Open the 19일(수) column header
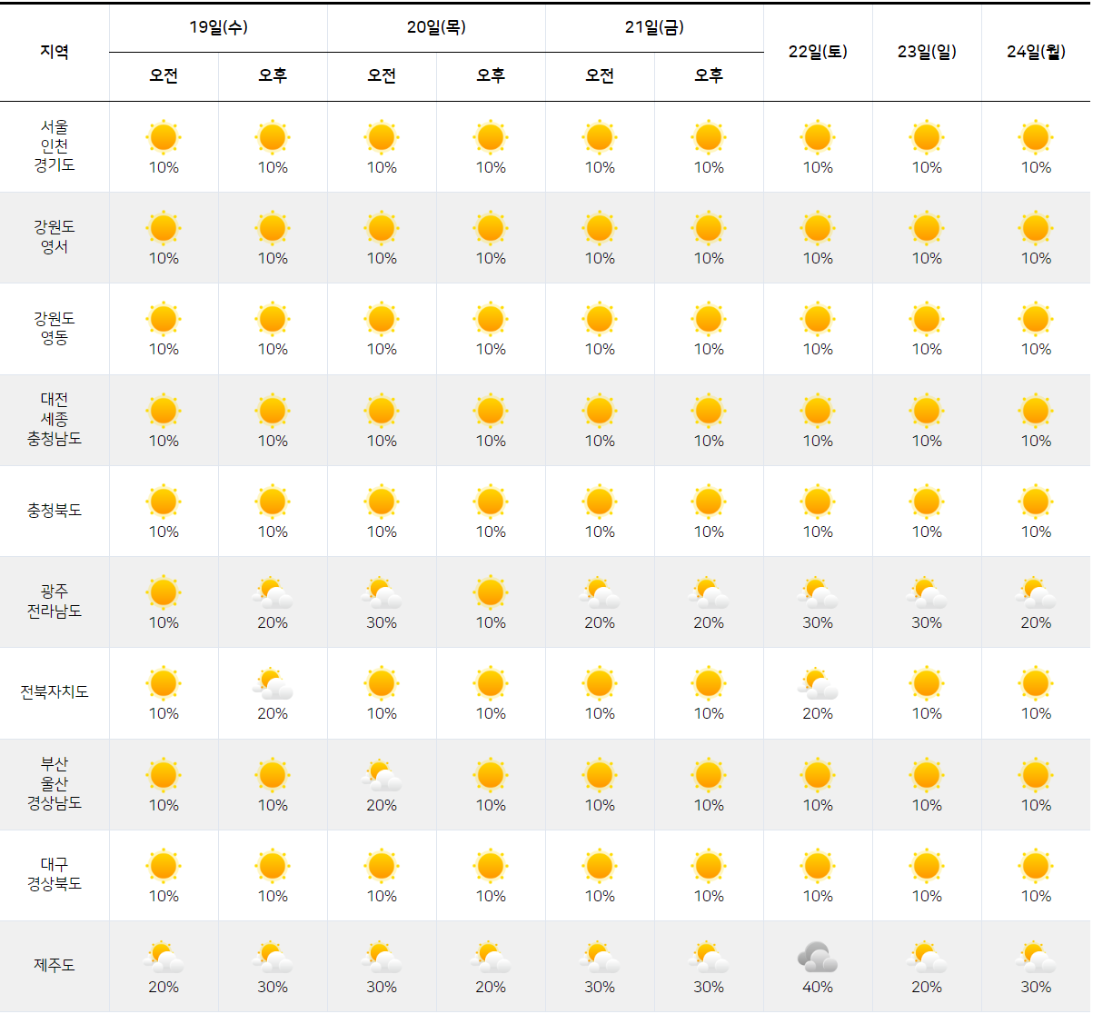 tap(218, 28)
